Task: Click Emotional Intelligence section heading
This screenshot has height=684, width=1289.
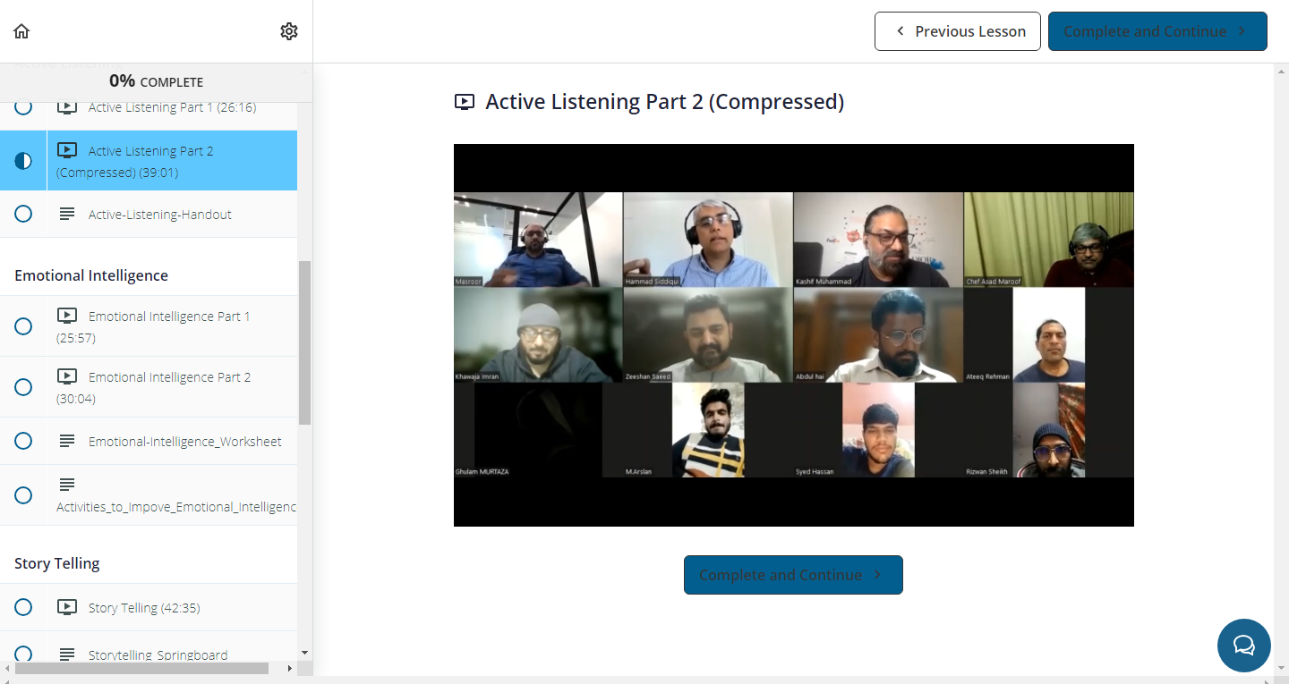Action: tap(91, 275)
